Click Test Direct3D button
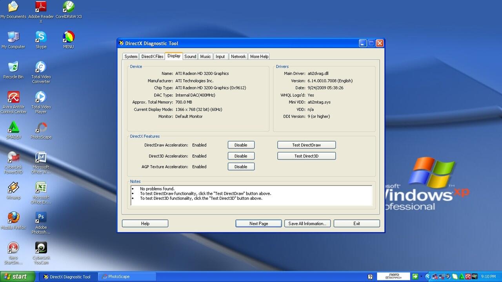 (x=306, y=156)
